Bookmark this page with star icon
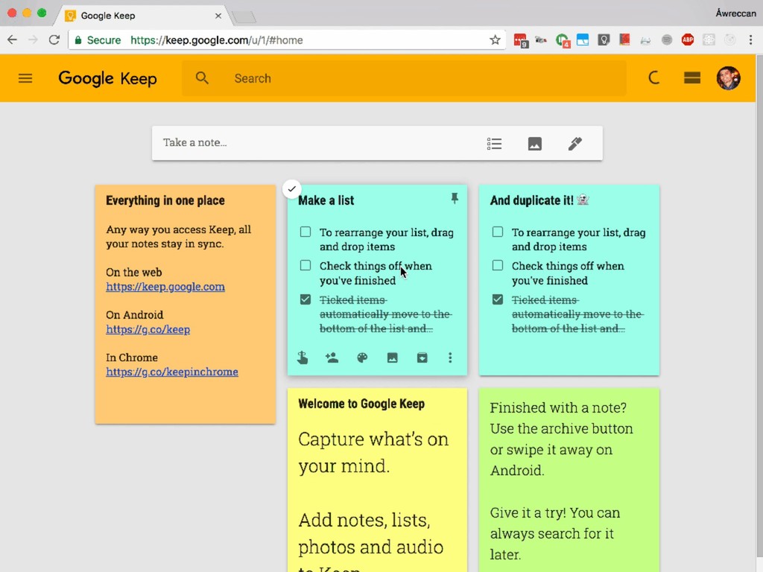763x572 pixels. click(495, 40)
